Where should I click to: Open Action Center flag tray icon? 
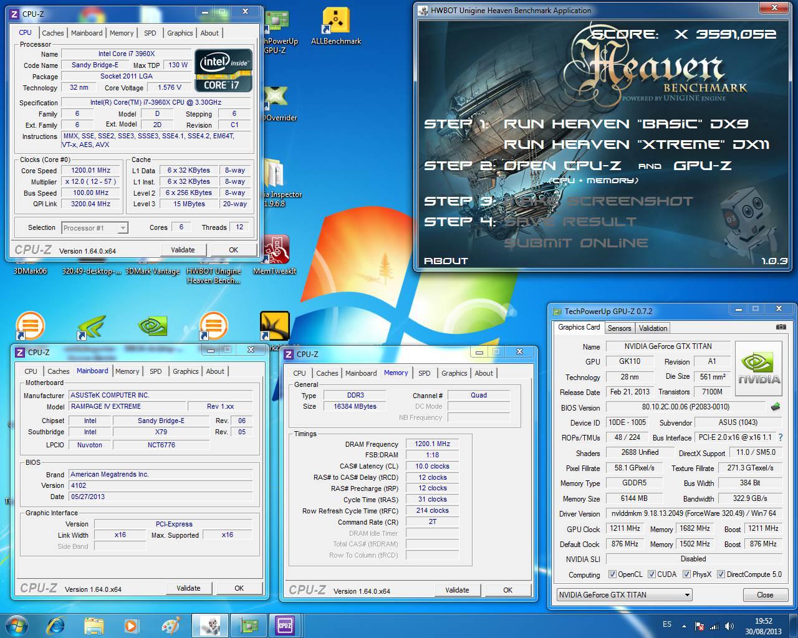click(700, 626)
